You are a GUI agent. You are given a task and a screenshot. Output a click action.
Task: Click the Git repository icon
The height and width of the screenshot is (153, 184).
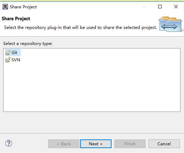click(x=8, y=53)
